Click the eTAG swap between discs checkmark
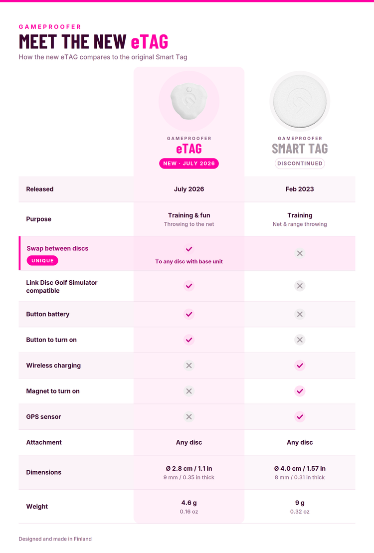 (189, 249)
